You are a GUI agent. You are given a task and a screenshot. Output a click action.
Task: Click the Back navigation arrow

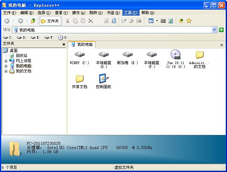(7, 21)
